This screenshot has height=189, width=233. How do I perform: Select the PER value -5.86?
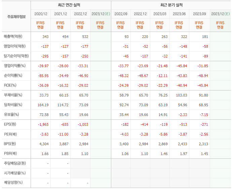pyautogui.click(x=163, y=134)
